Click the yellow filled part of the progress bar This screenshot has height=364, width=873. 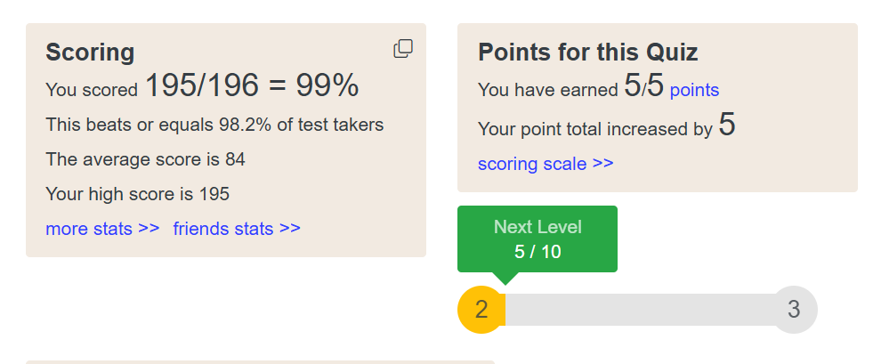[503, 310]
